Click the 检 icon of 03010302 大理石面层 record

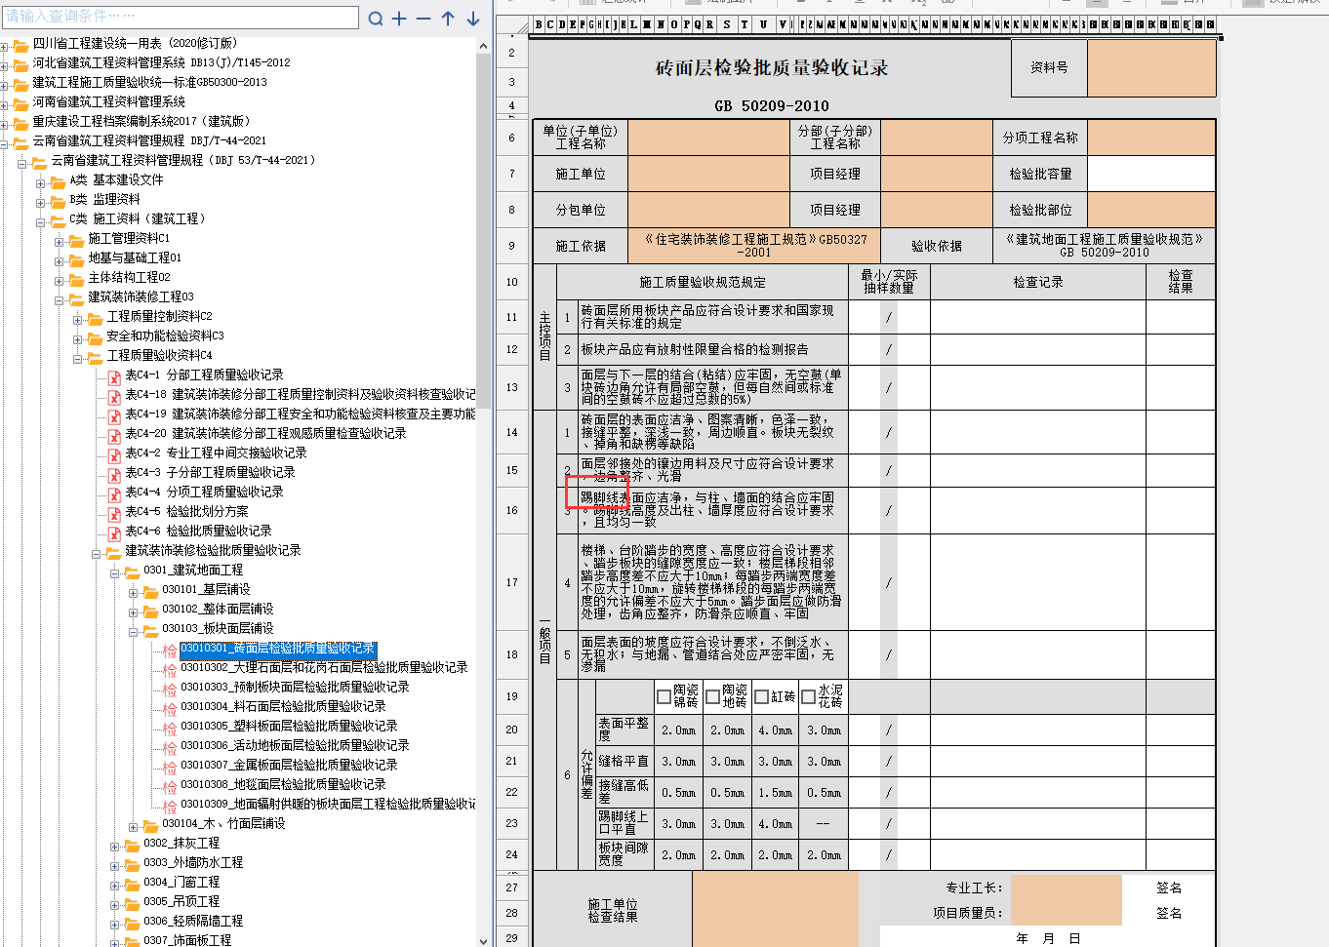170,669
